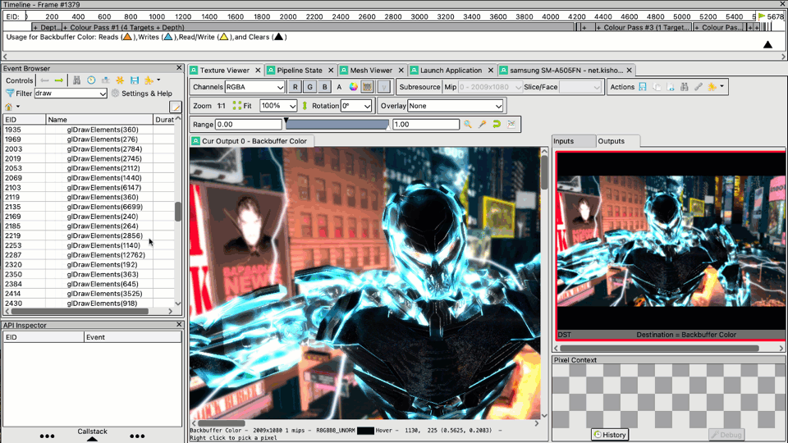Screen dimensions: 788x443
Task: Click the History button in Pixel Context
Action: (x=609, y=435)
